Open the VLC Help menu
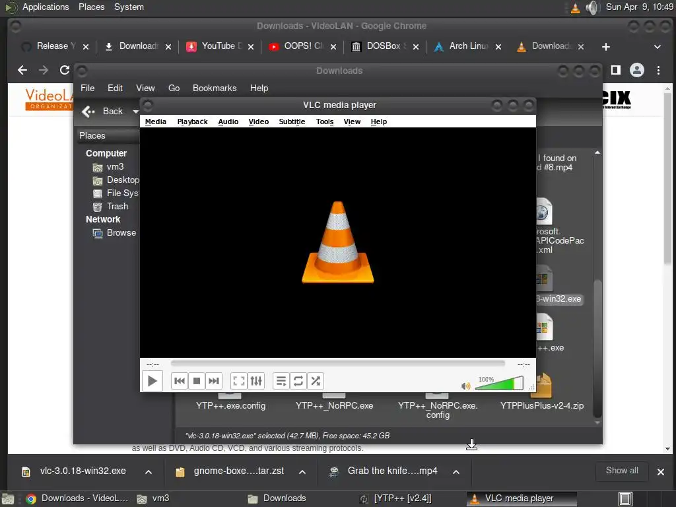Image resolution: width=676 pixels, height=507 pixels. point(378,121)
